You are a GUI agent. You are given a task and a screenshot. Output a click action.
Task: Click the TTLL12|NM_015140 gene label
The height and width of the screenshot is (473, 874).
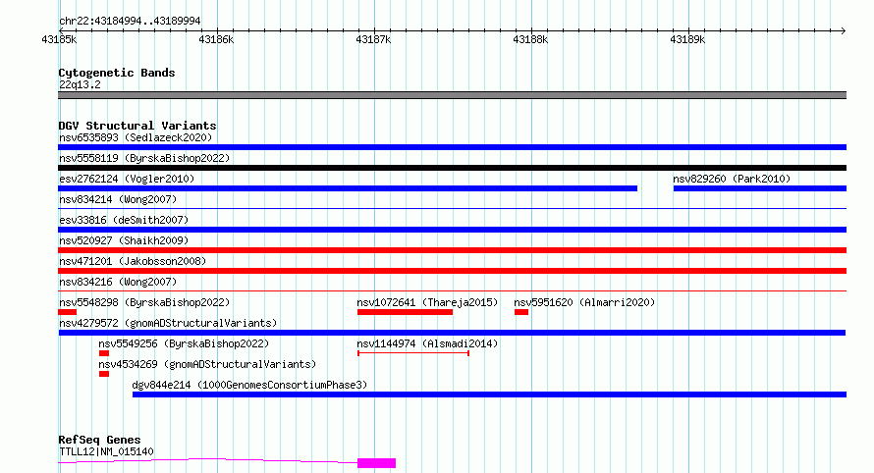point(106,451)
